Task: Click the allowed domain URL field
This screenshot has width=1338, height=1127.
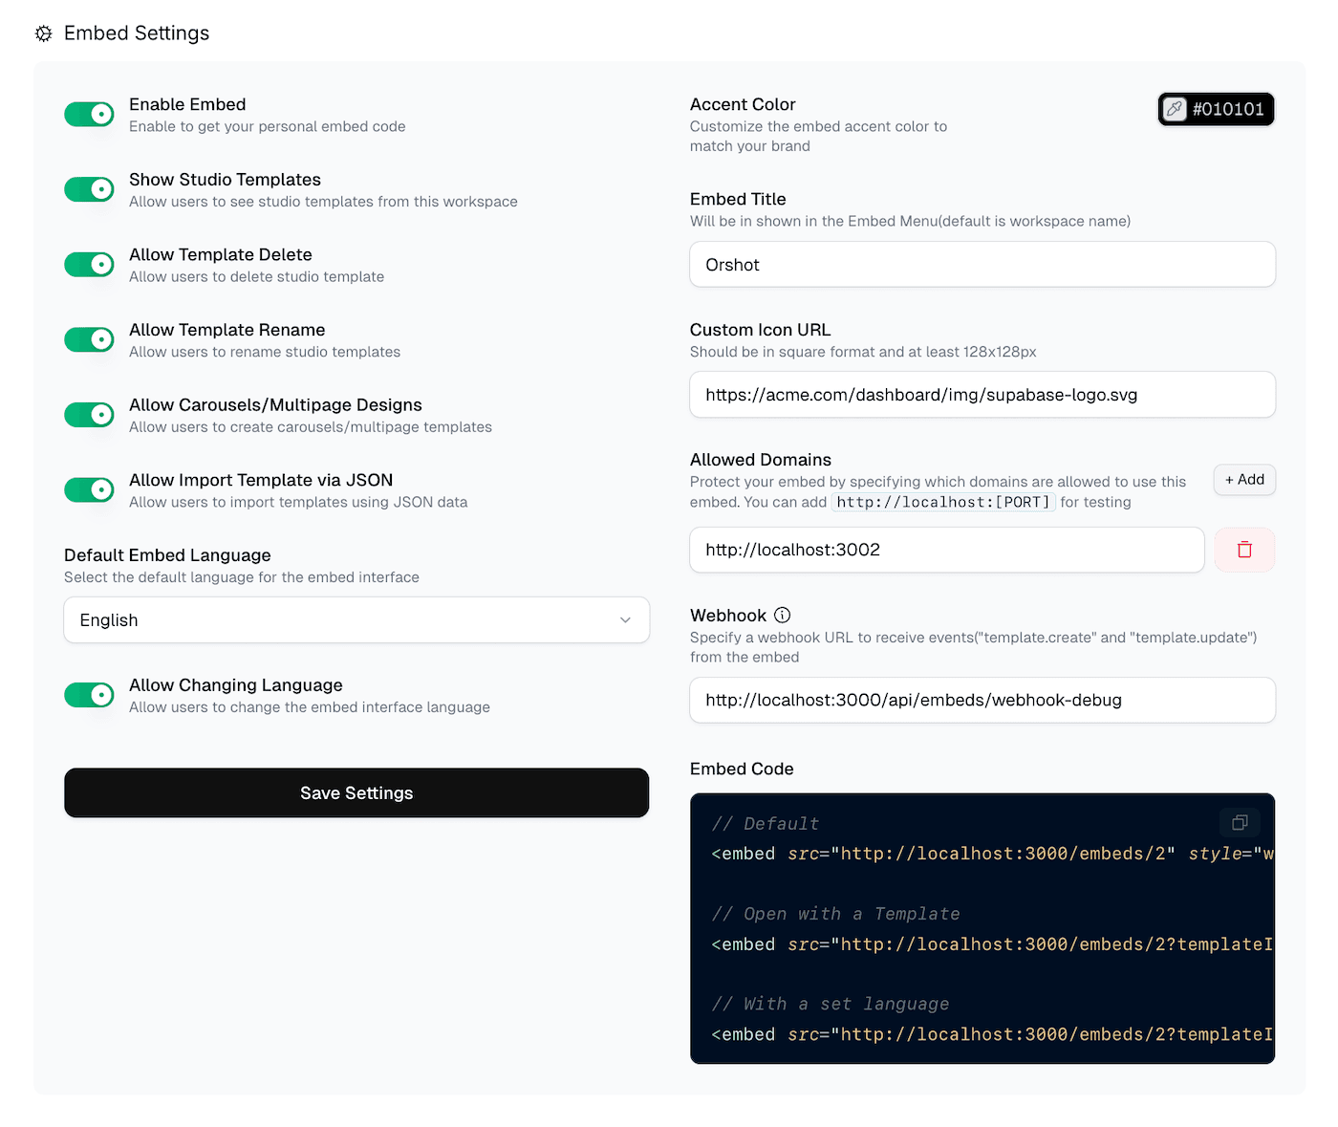Action: 946,550
